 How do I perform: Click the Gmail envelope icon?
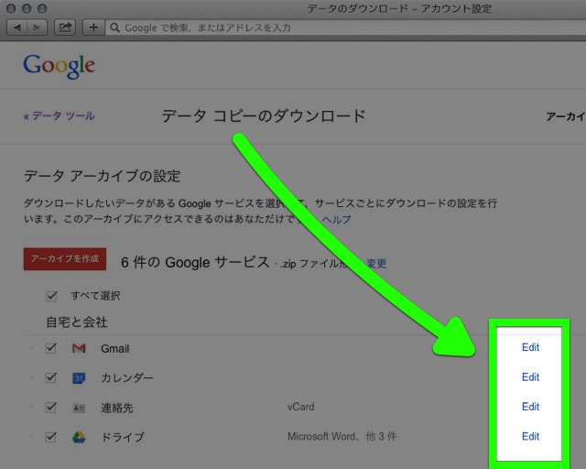(x=79, y=349)
